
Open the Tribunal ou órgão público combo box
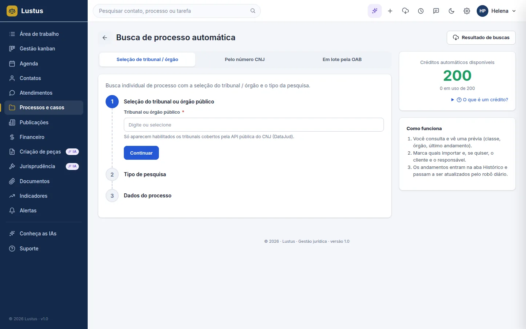tap(254, 125)
